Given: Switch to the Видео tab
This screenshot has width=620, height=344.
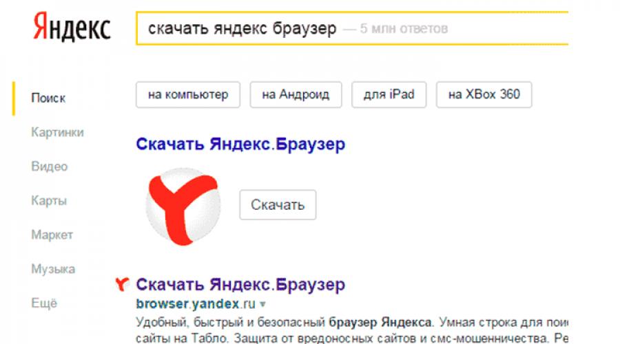Looking at the screenshot, I should click(x=50, y=166).
